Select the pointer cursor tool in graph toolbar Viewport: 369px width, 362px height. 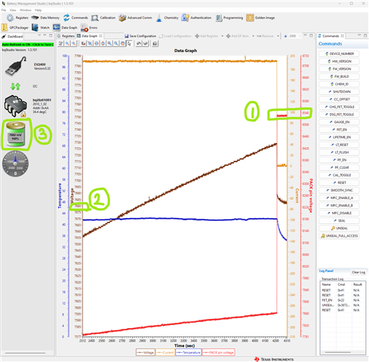[x=129, y=44]
